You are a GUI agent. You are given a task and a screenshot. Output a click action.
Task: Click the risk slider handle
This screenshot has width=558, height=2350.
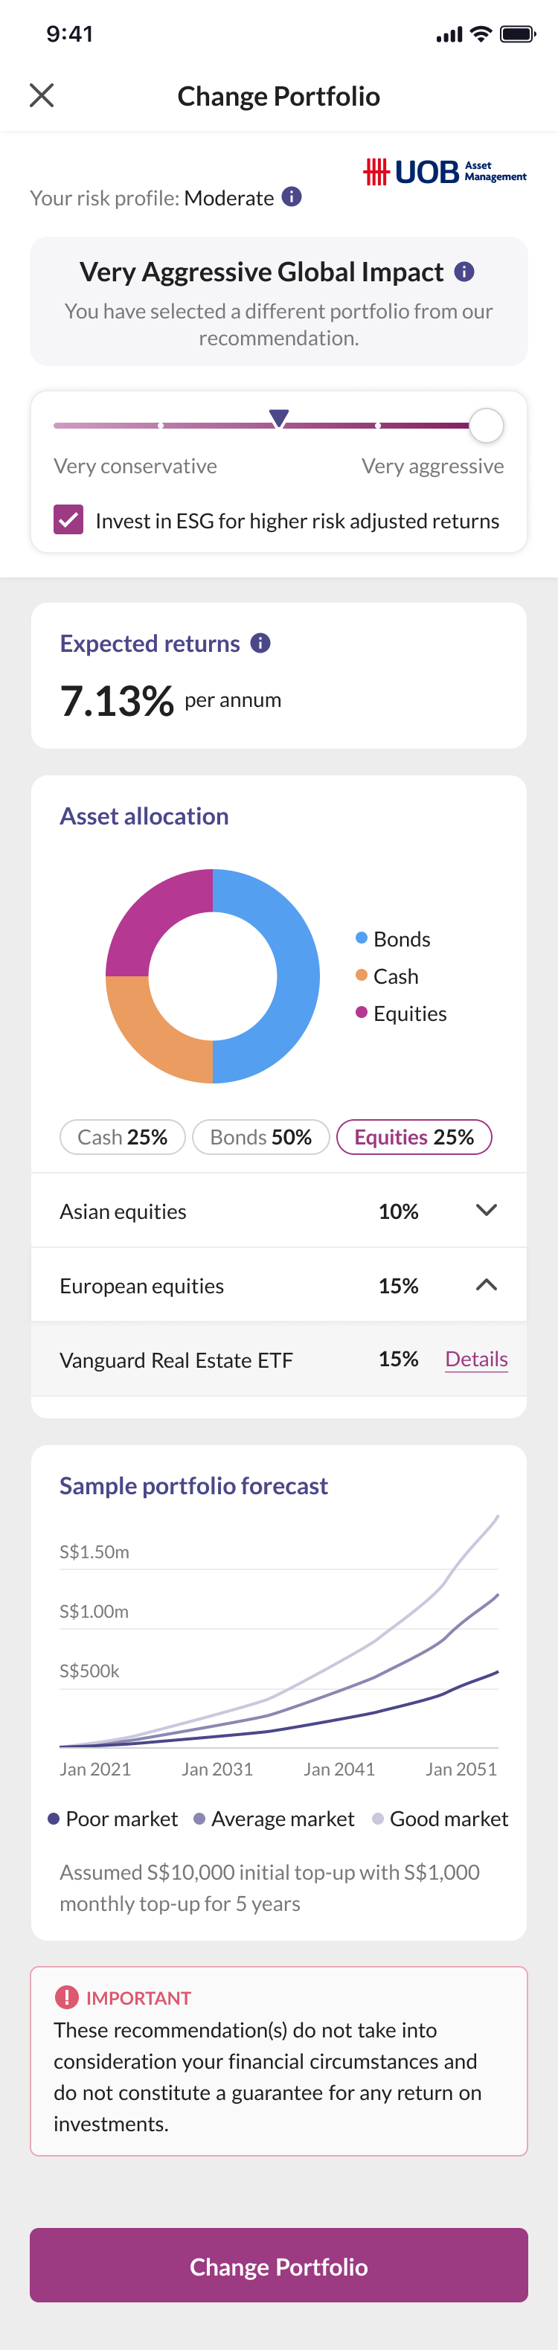486,425
